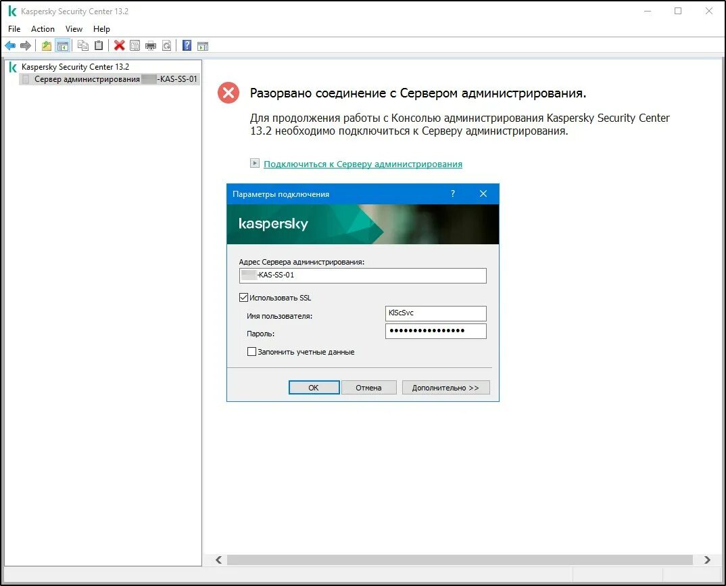Click the Параметры подключения dialog title
726x586 pixels.
[281, 194]
